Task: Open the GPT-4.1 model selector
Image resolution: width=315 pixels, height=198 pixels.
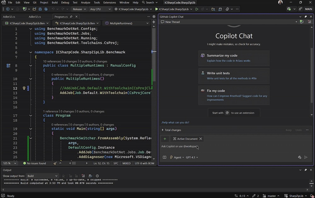Action: tap(191, 157)
